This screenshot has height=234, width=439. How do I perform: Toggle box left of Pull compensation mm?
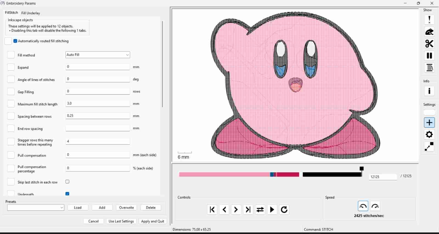tap(11, 155)
